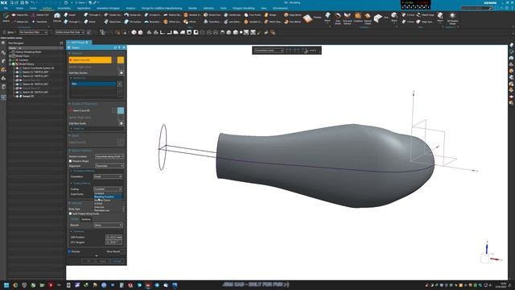
Task: Toggle the Preview checkbox
Action: pos(70,251)
